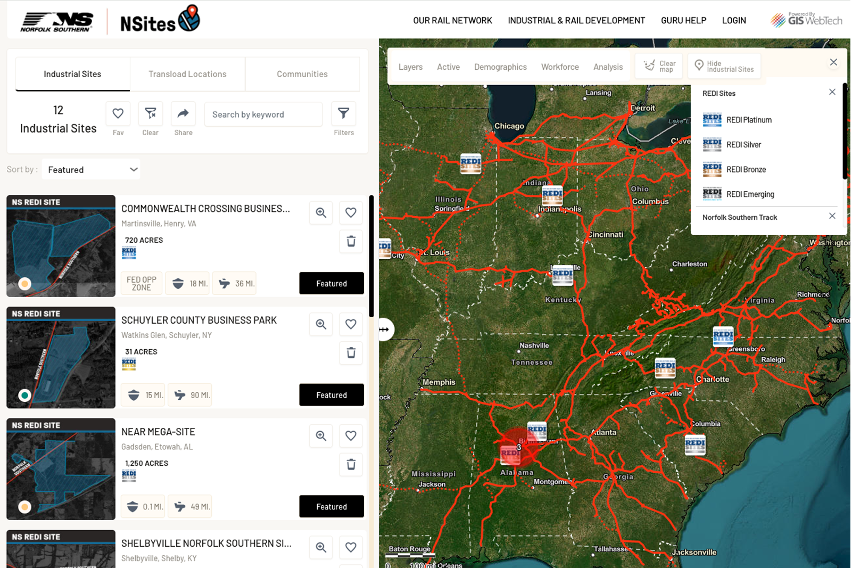Hide Industrial Sites on the map

(x=724, y=65)
